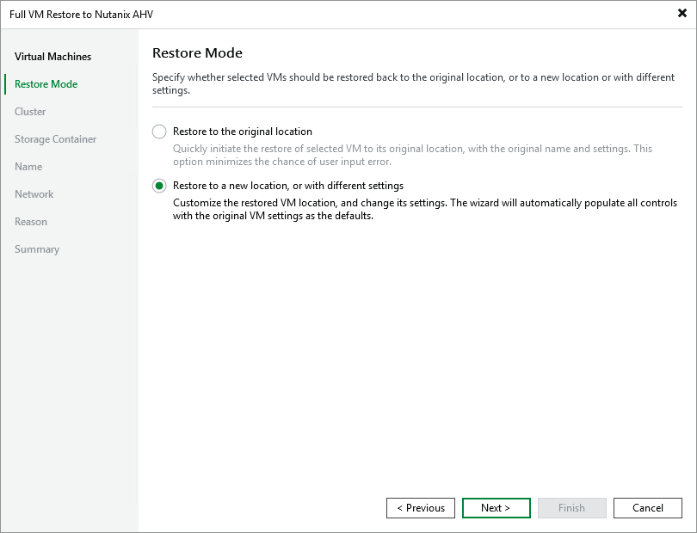Cancel the restore wizard
Image resolution: width=697 pixels, height=533 pixels.
pos(648,507)
